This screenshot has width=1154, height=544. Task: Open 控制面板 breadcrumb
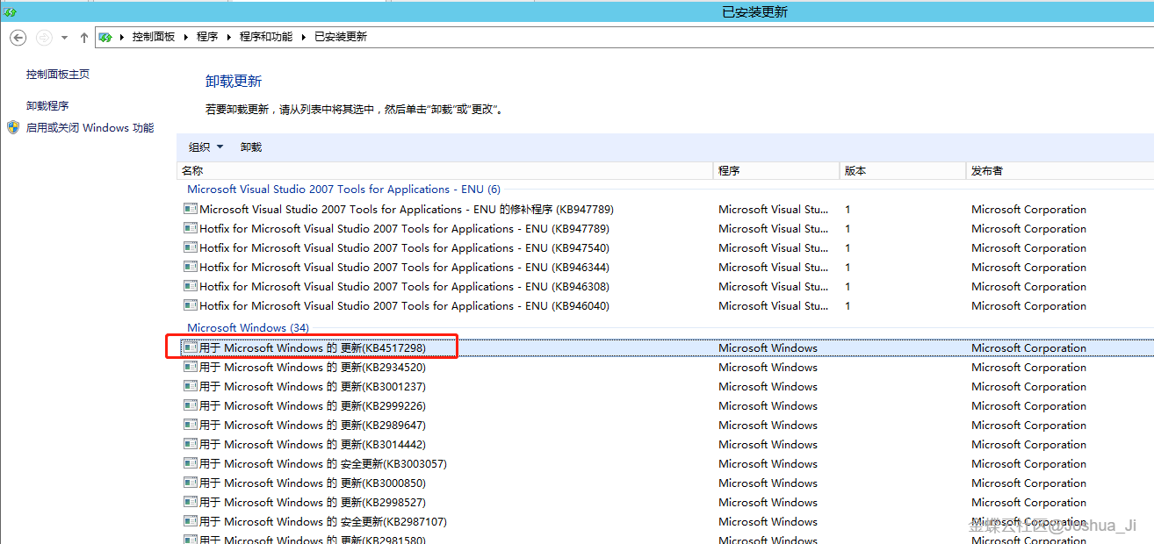154,37
